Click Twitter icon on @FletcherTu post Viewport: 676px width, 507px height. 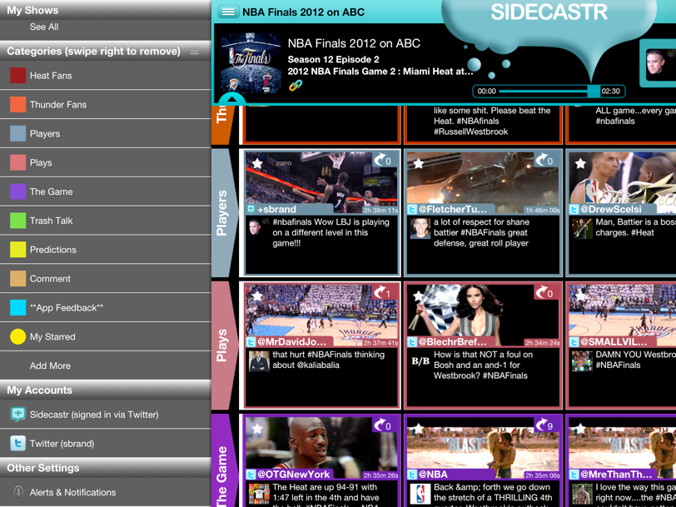click(x=413, y=210)
